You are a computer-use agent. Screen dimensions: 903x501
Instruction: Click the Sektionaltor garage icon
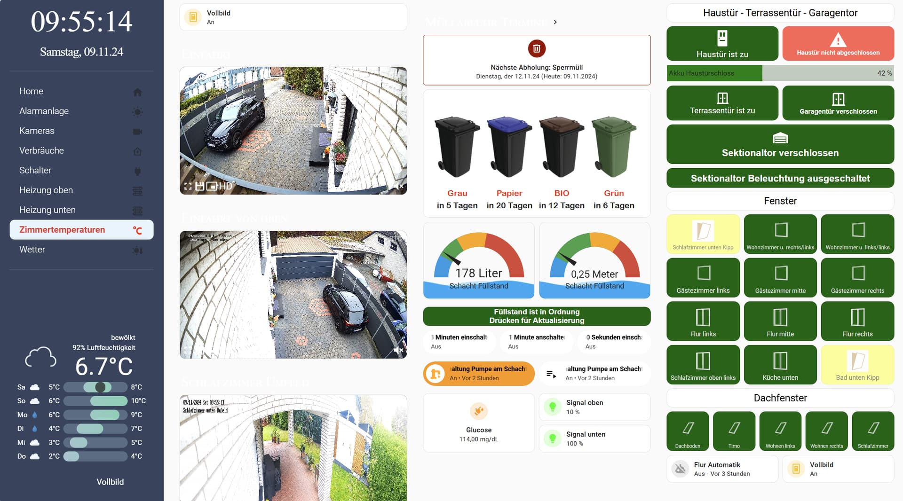pyautogui.click(x=780, y=138)
